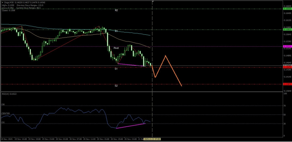The height and width of the screenshot is (142, 292).
Task: Click the 19 Nov 2025 date axis label
Action: point(6,139)
